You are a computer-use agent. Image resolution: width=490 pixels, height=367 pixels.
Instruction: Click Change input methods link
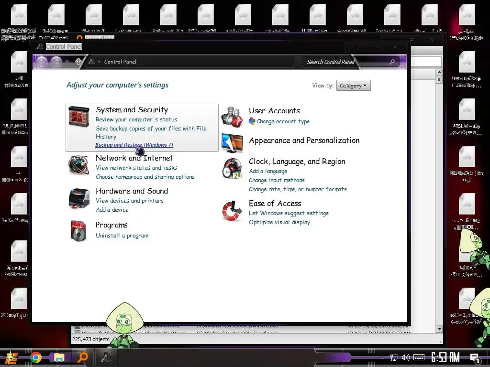(x=277, y=180)
